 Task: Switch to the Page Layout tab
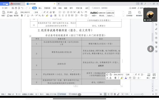(x=47, y=8)
